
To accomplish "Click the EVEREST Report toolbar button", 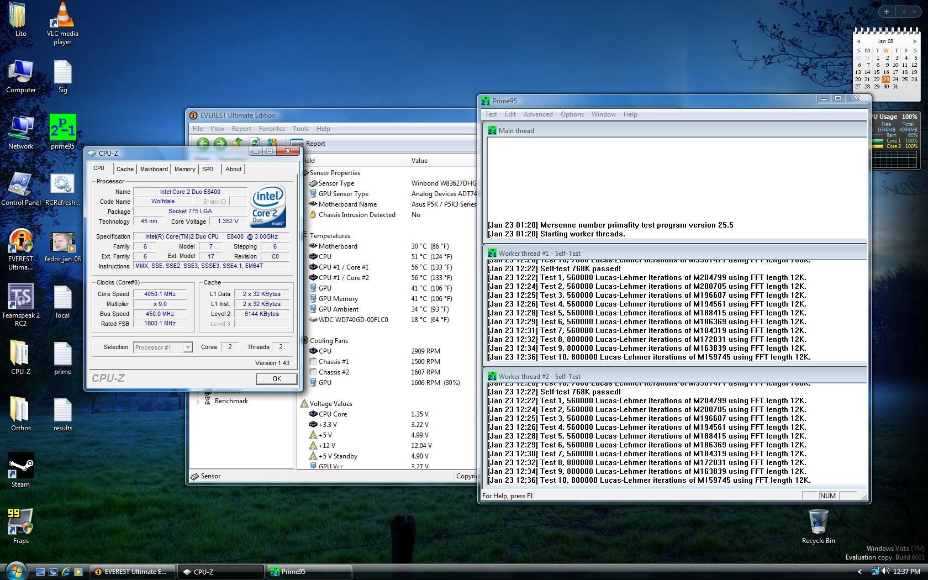I will pyautogui.click(x=308, y=144).
